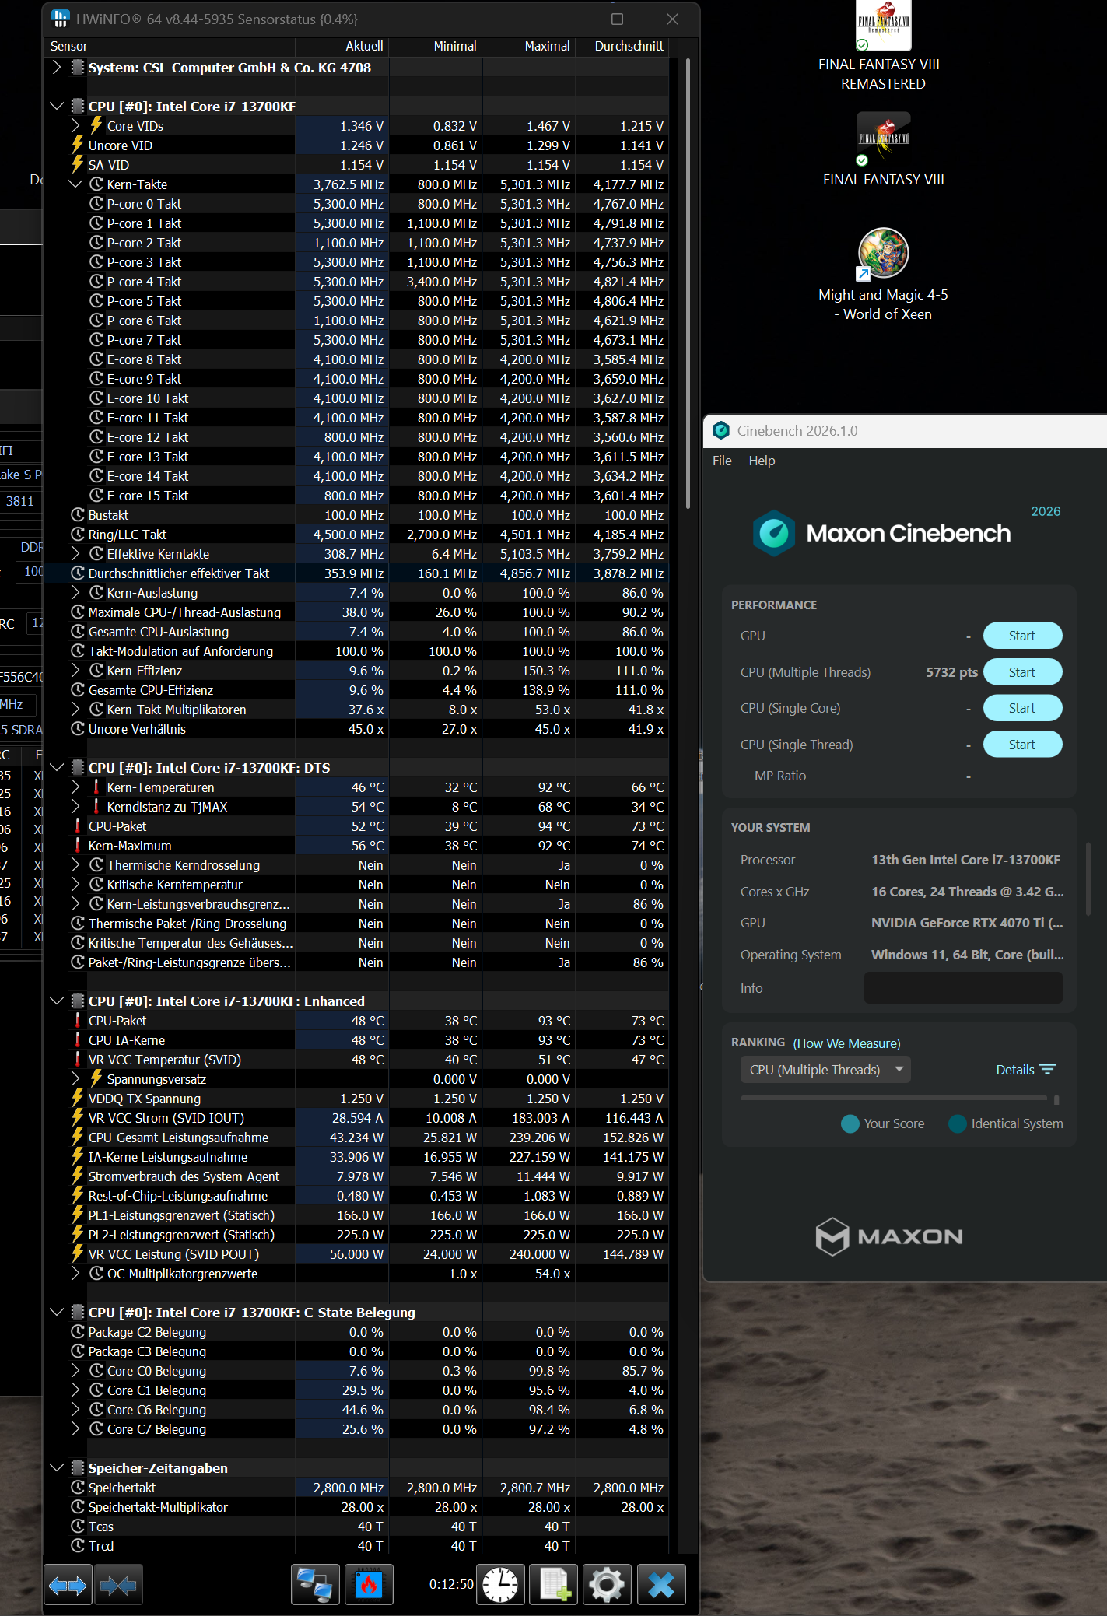Open the File menu in Cinebench
The image size is (1107, 1616).
722,461
